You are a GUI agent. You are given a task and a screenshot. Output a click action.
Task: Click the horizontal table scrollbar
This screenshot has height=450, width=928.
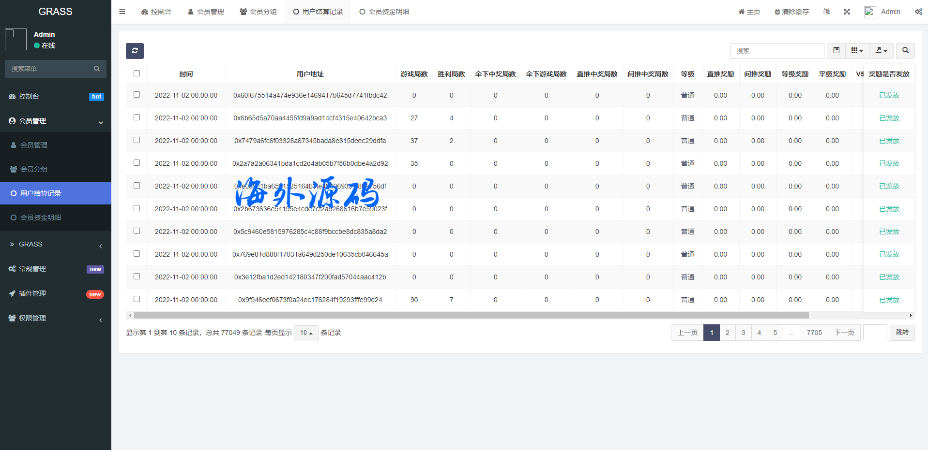tap(471, 316)
